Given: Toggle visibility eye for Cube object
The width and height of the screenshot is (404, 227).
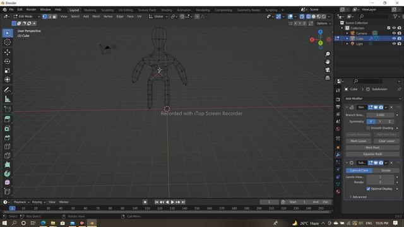Looking at the screenshot, I should click(x=394, y=38).
